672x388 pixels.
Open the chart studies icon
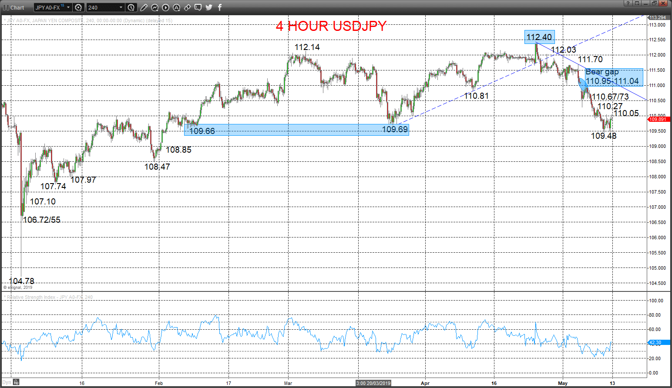[x=155, y=7]
